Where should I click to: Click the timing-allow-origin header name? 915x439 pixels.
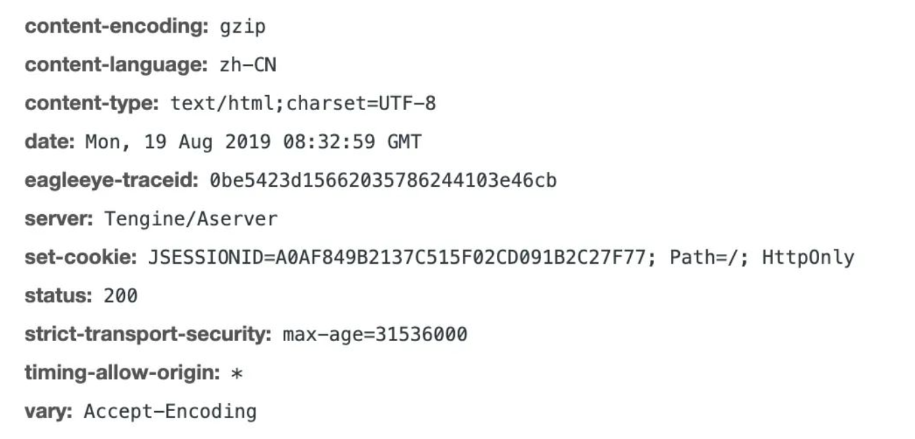(120, 373)
